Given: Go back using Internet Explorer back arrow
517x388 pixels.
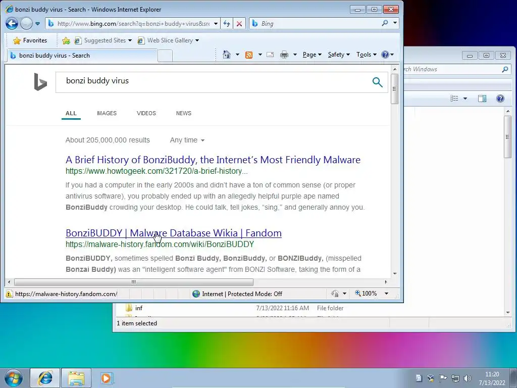Looking at the screenshot, I should click(12, 23).
